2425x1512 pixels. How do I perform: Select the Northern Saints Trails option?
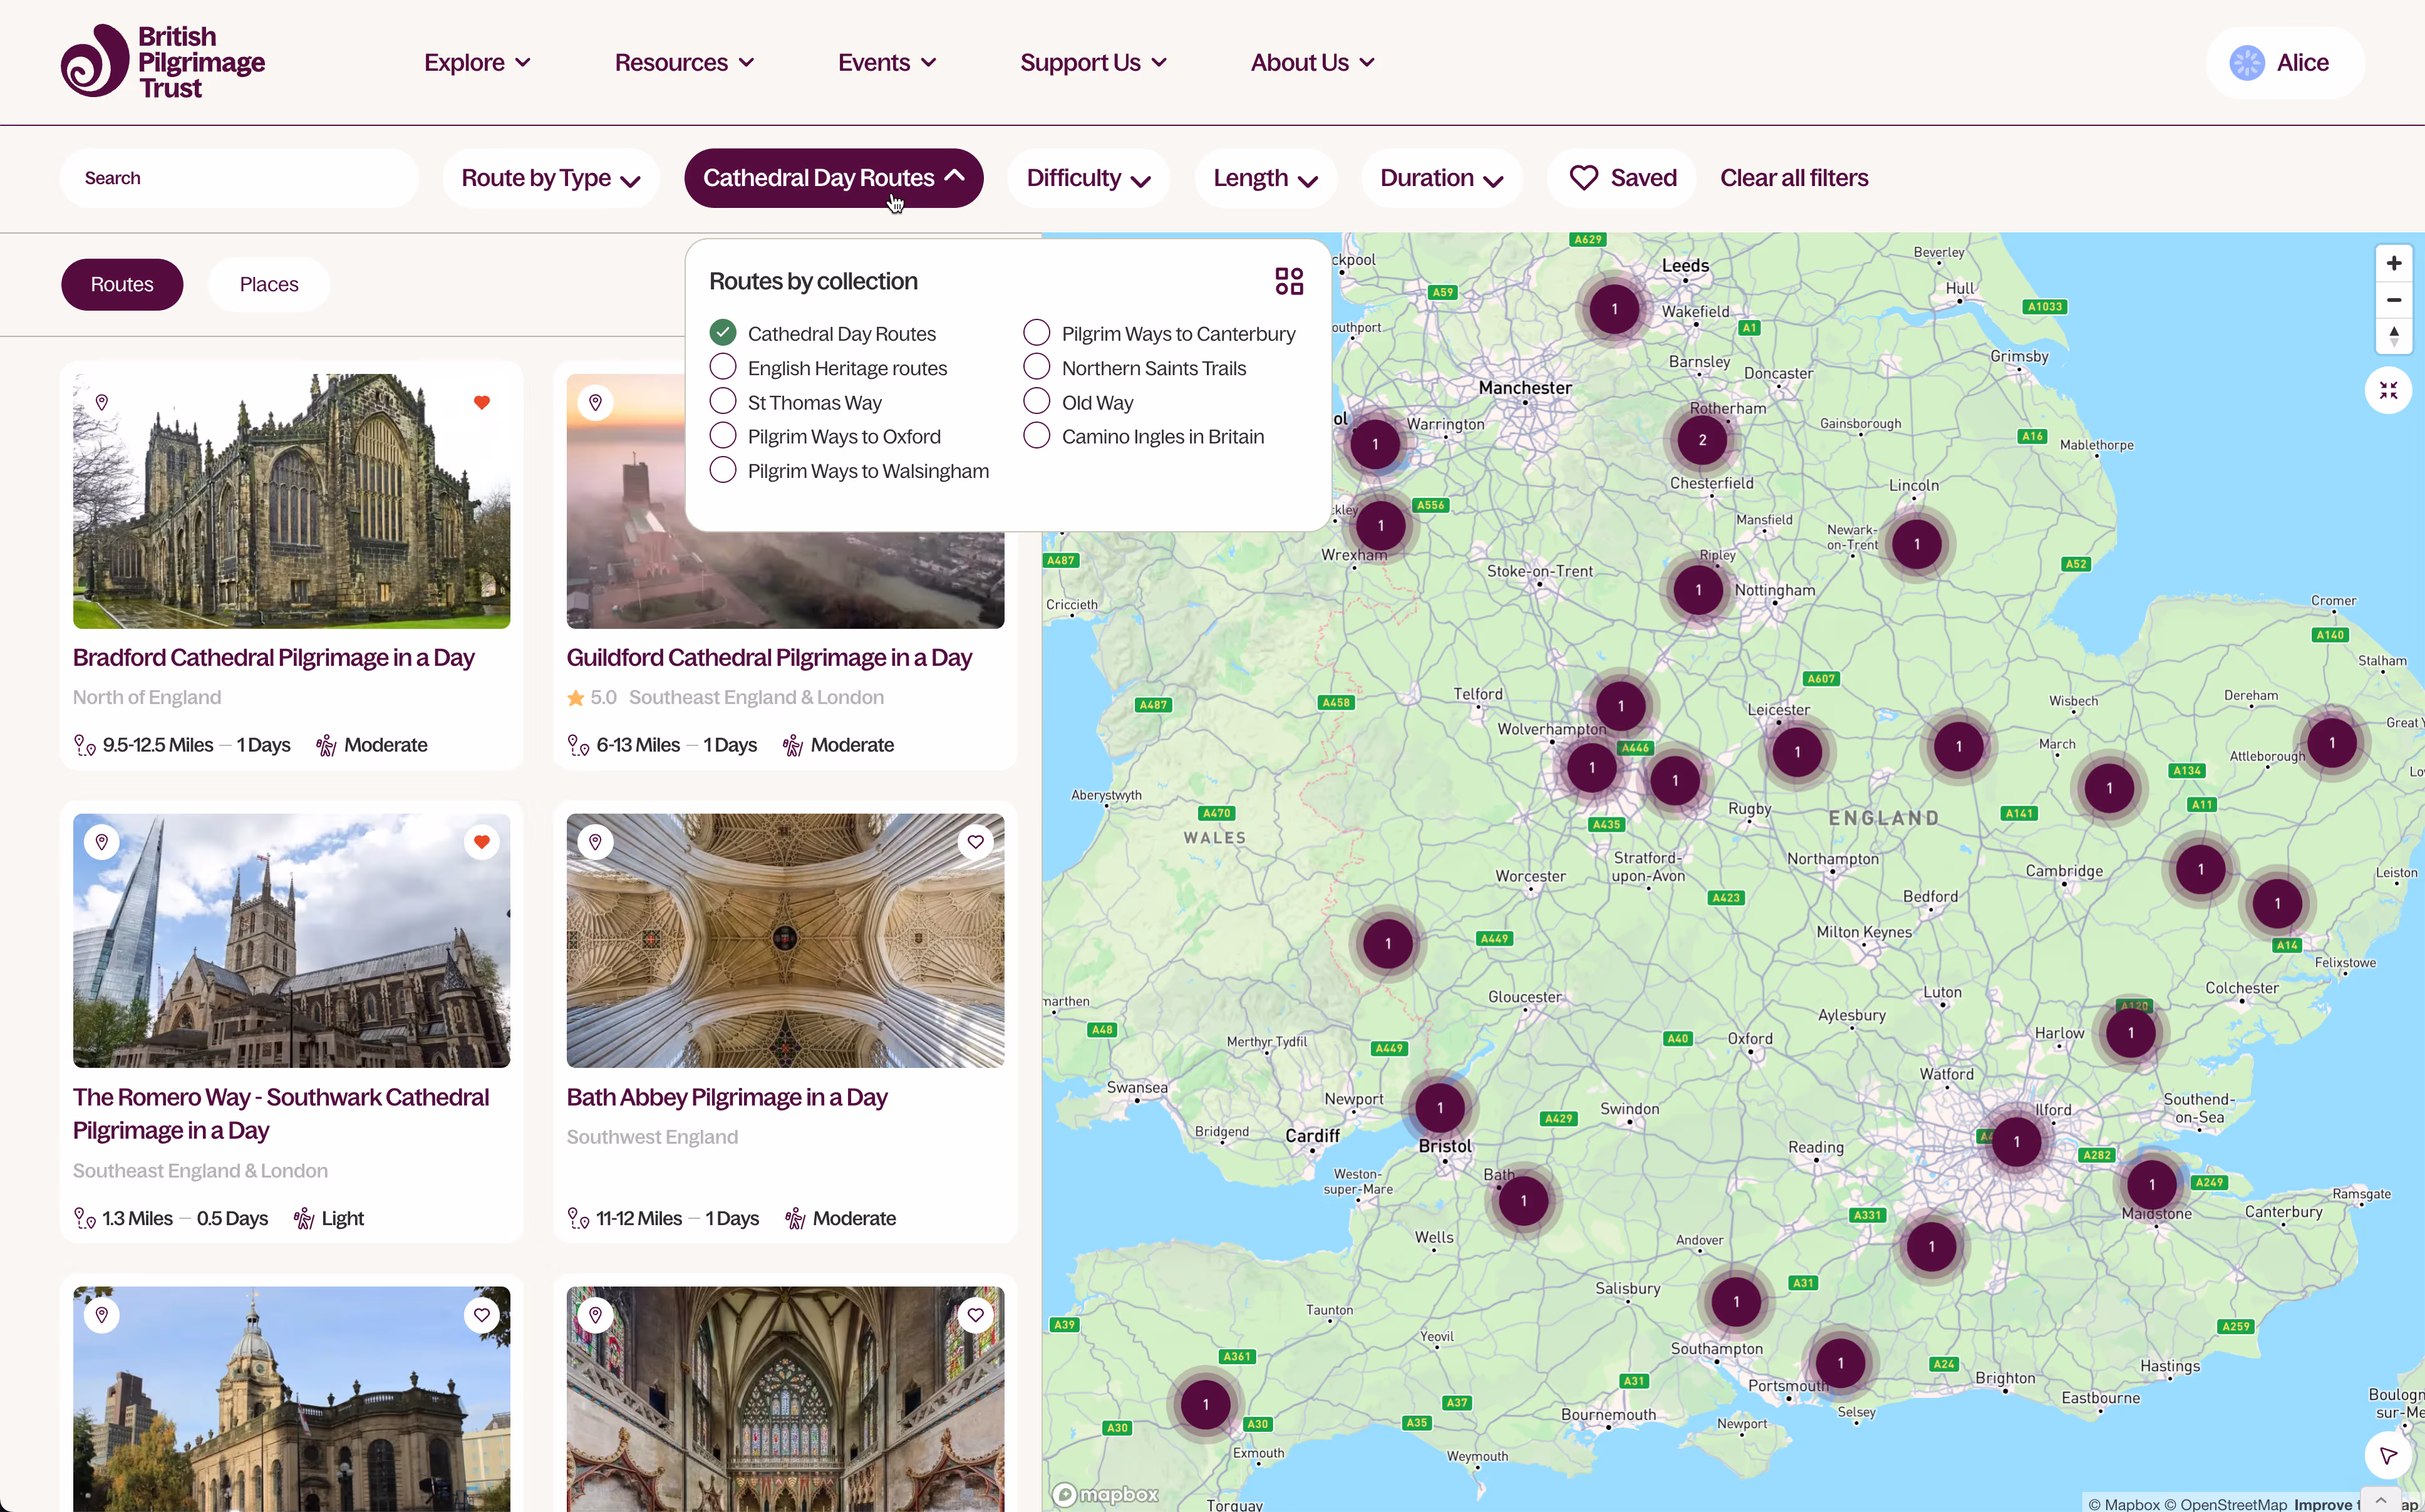pos(1037,368)
